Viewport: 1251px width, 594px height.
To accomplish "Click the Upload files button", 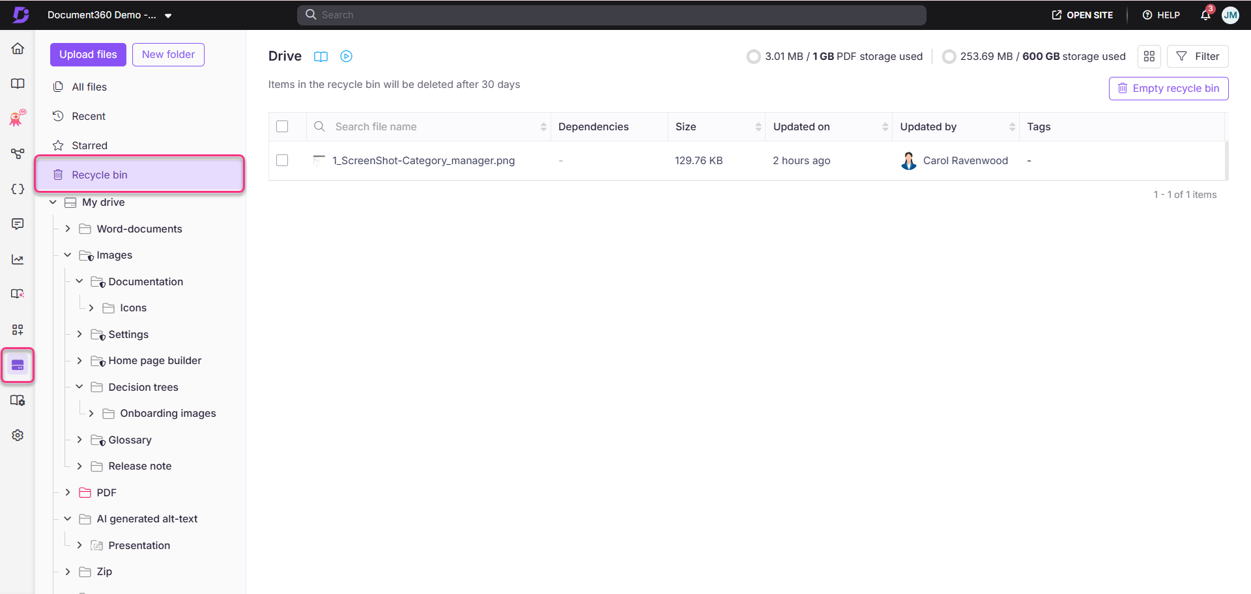I will pyautogui.click(x=87, y=54).
